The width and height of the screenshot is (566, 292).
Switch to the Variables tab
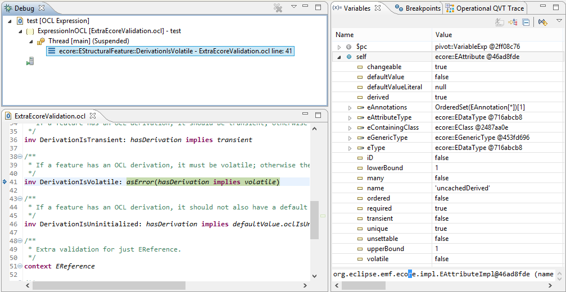pyautogui.click(x=357, y=8)
